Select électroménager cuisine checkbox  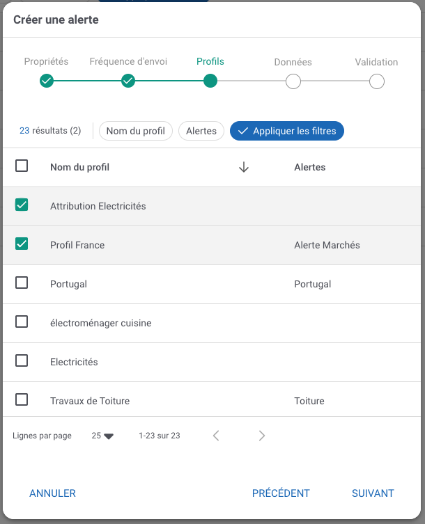[22, 322]
